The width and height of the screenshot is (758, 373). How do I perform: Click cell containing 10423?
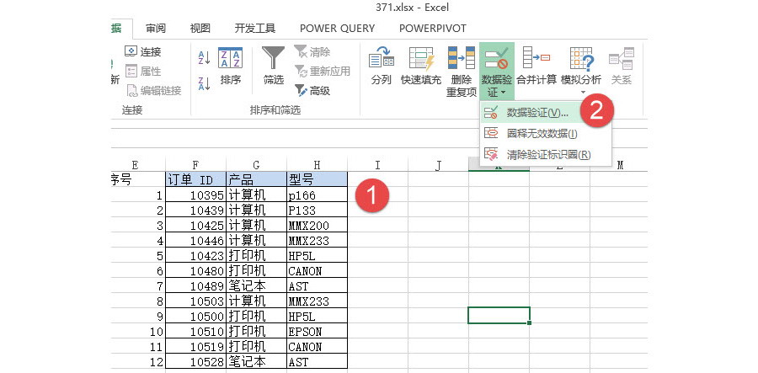[x=195, y=255]
